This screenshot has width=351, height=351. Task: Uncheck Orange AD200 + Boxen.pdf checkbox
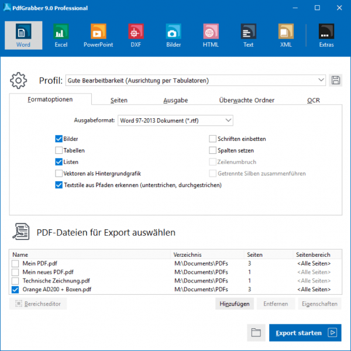(x=15, y=290)
